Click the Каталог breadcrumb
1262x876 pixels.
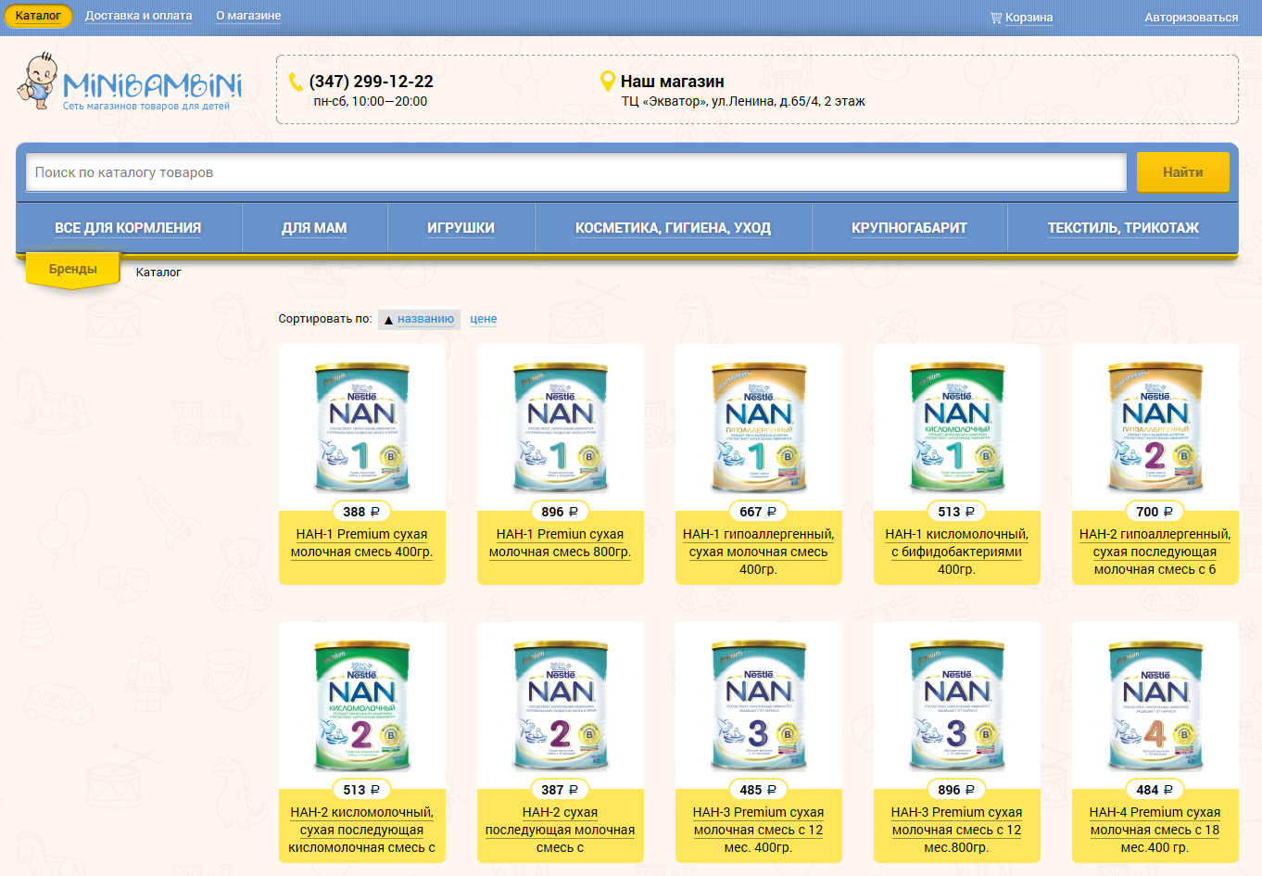(158, 273)
